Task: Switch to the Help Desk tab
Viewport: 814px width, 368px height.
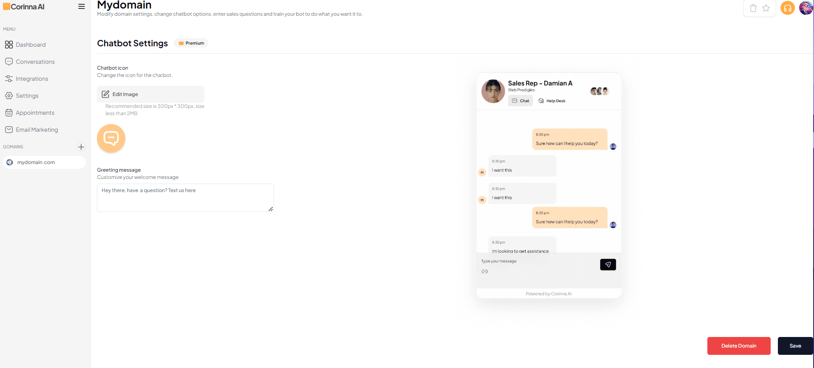Action: pos(552,101)
